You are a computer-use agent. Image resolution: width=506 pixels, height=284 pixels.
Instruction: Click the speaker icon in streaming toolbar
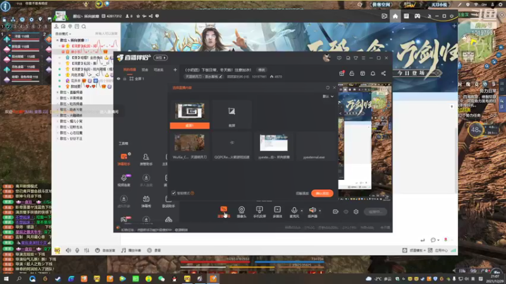point(312,211)
